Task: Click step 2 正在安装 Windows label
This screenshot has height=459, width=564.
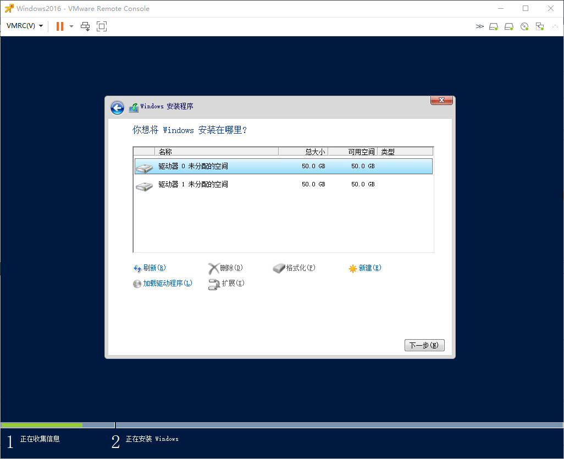Action: 152,439
